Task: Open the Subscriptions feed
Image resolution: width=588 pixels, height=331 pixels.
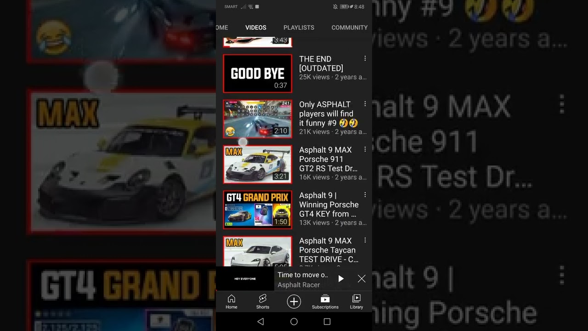Action: pyautogui.click(x=325, y=302)
